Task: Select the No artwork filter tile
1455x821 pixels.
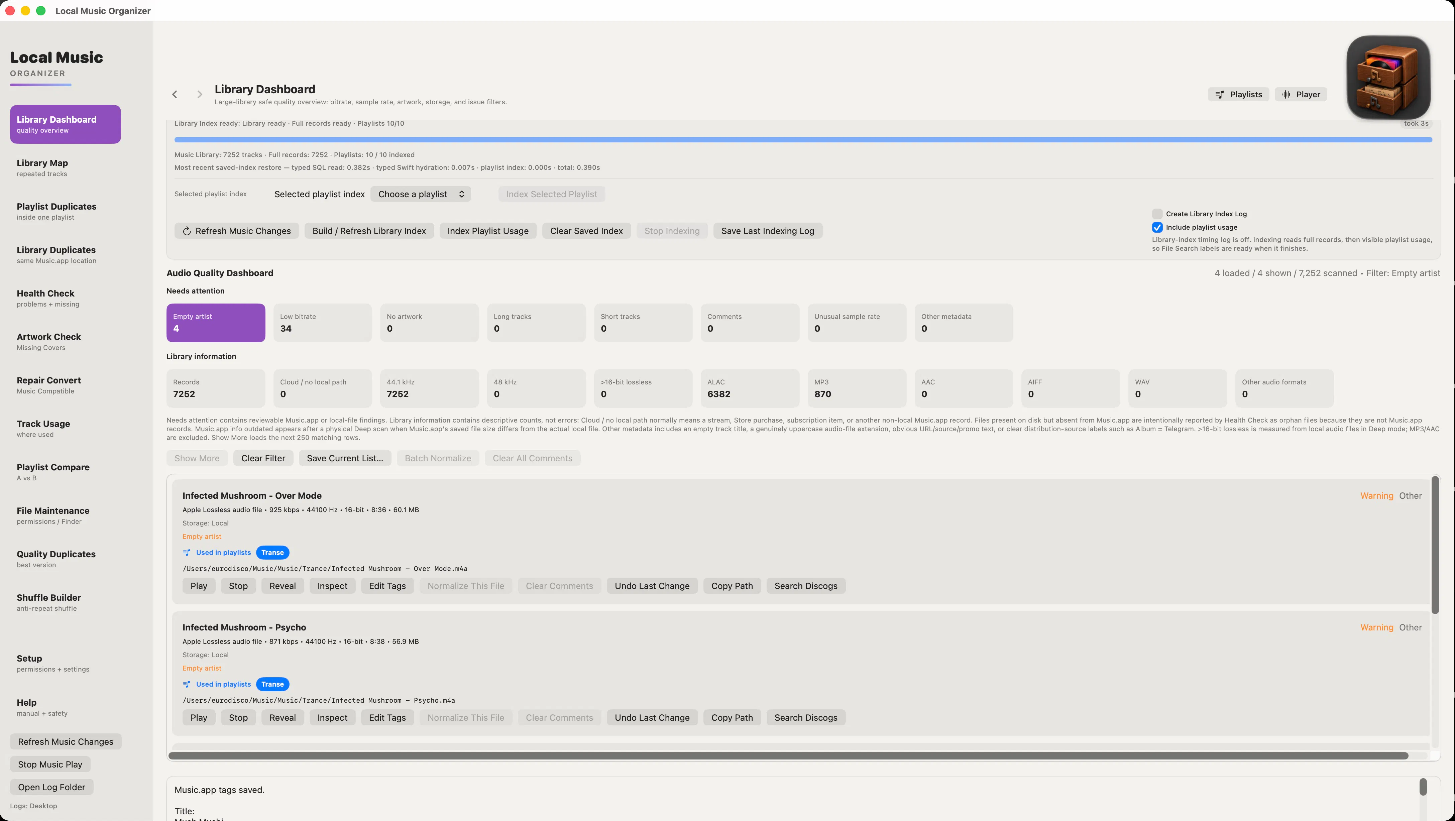Action: (429, 323)
